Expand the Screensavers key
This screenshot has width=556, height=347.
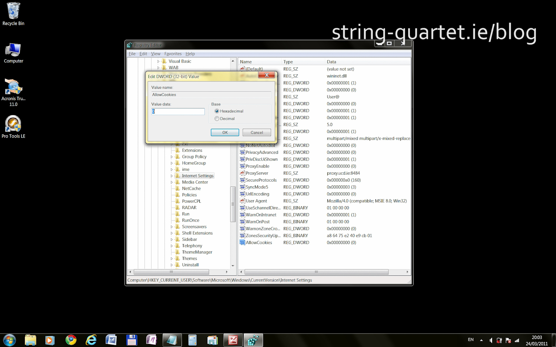click(172, 227)
